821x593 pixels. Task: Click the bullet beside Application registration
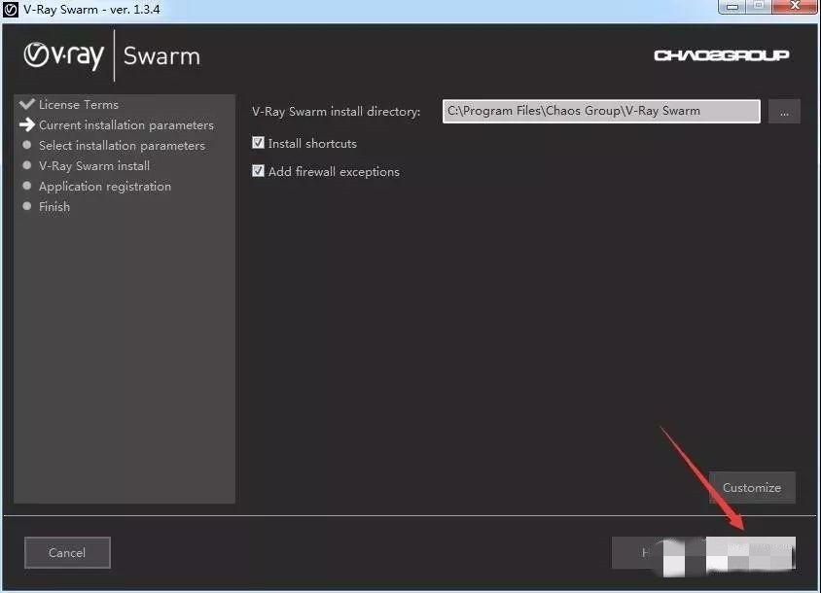pyautogui.click(x=27, y=187)
